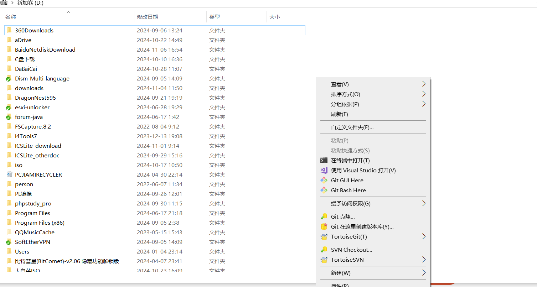Select the person folder name
The height and width of the screenshot is (287, 537).
(x=24, y=184)
